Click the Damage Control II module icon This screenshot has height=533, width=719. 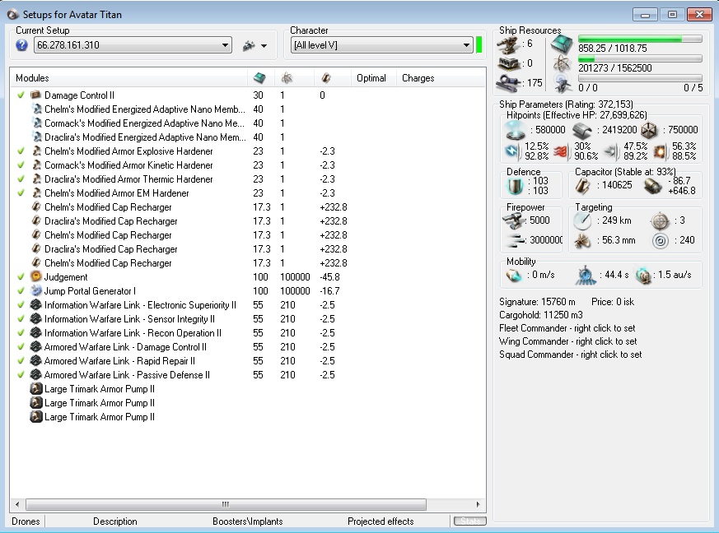point(35,95)
